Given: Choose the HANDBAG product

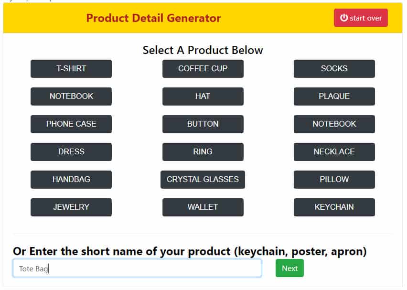Looking at the screenshot, I should (71, 180).
